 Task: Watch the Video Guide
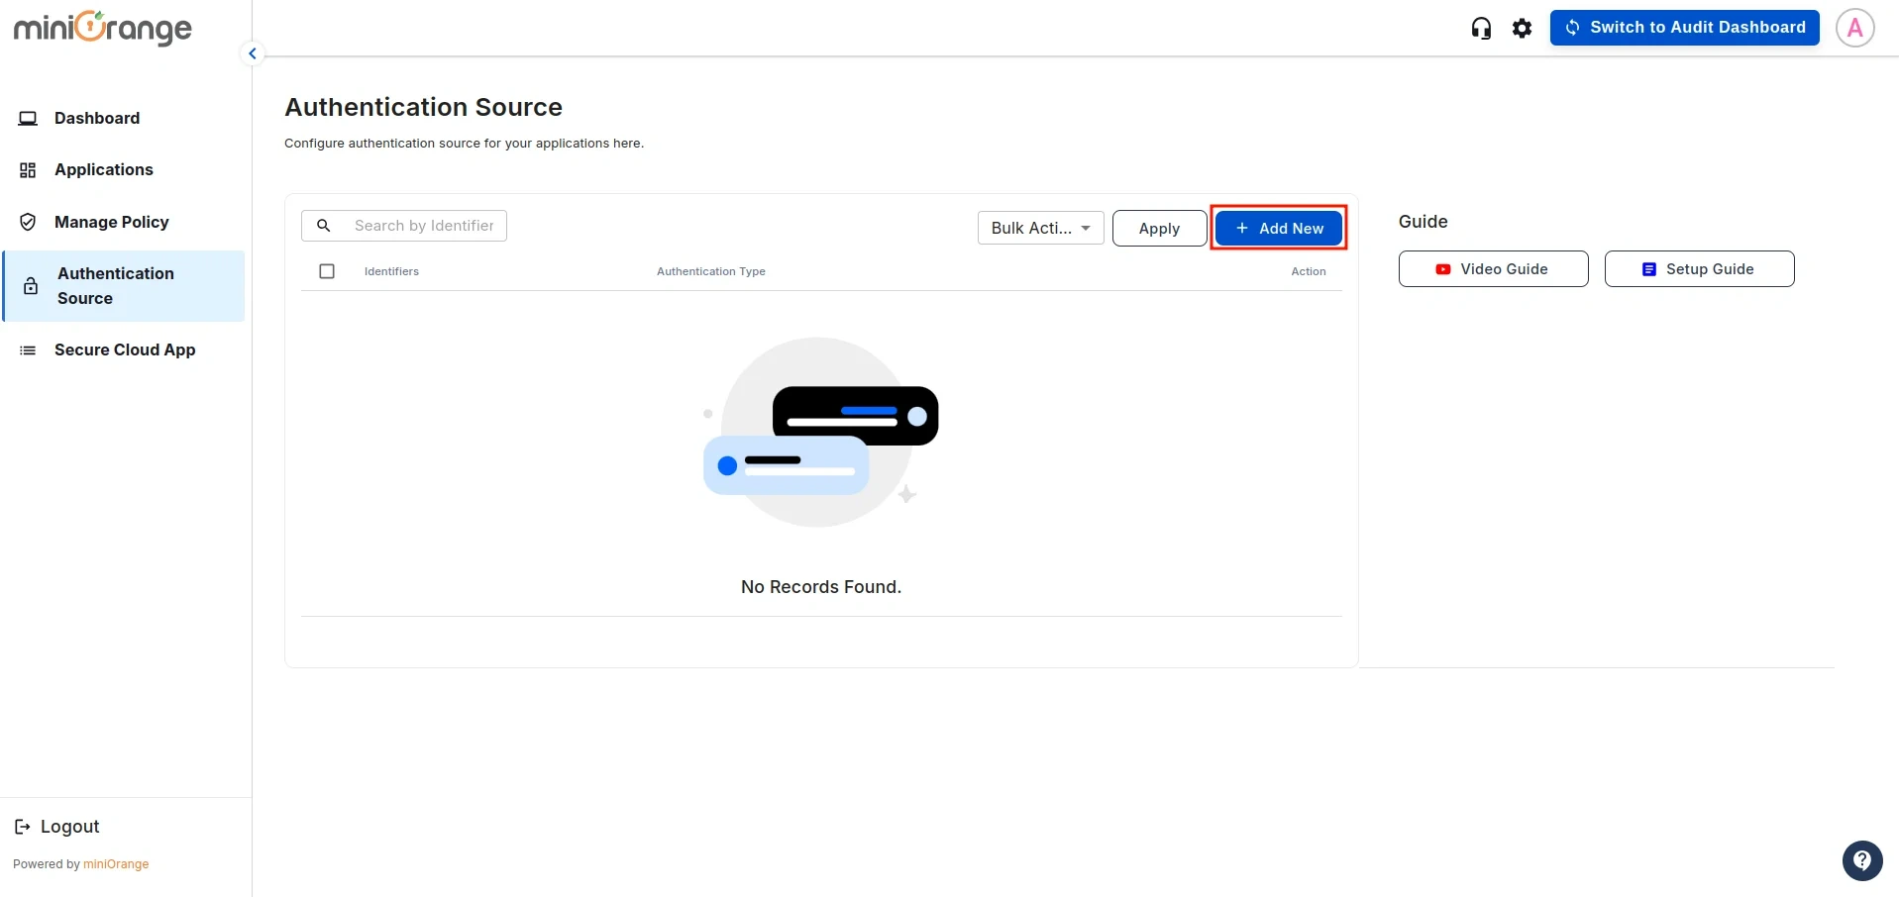coord(1493,268)
